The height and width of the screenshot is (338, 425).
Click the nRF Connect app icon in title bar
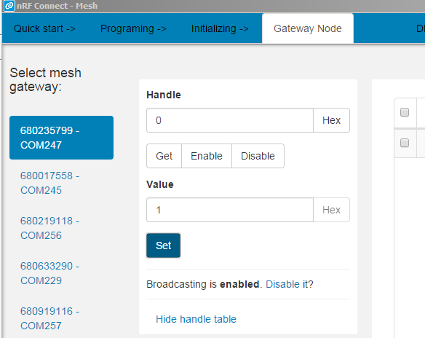pos(9,6)
